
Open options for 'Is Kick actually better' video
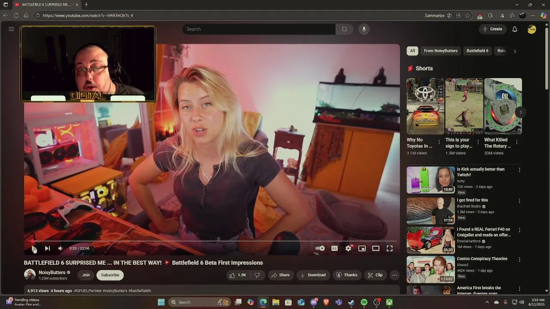click(519, 170)
